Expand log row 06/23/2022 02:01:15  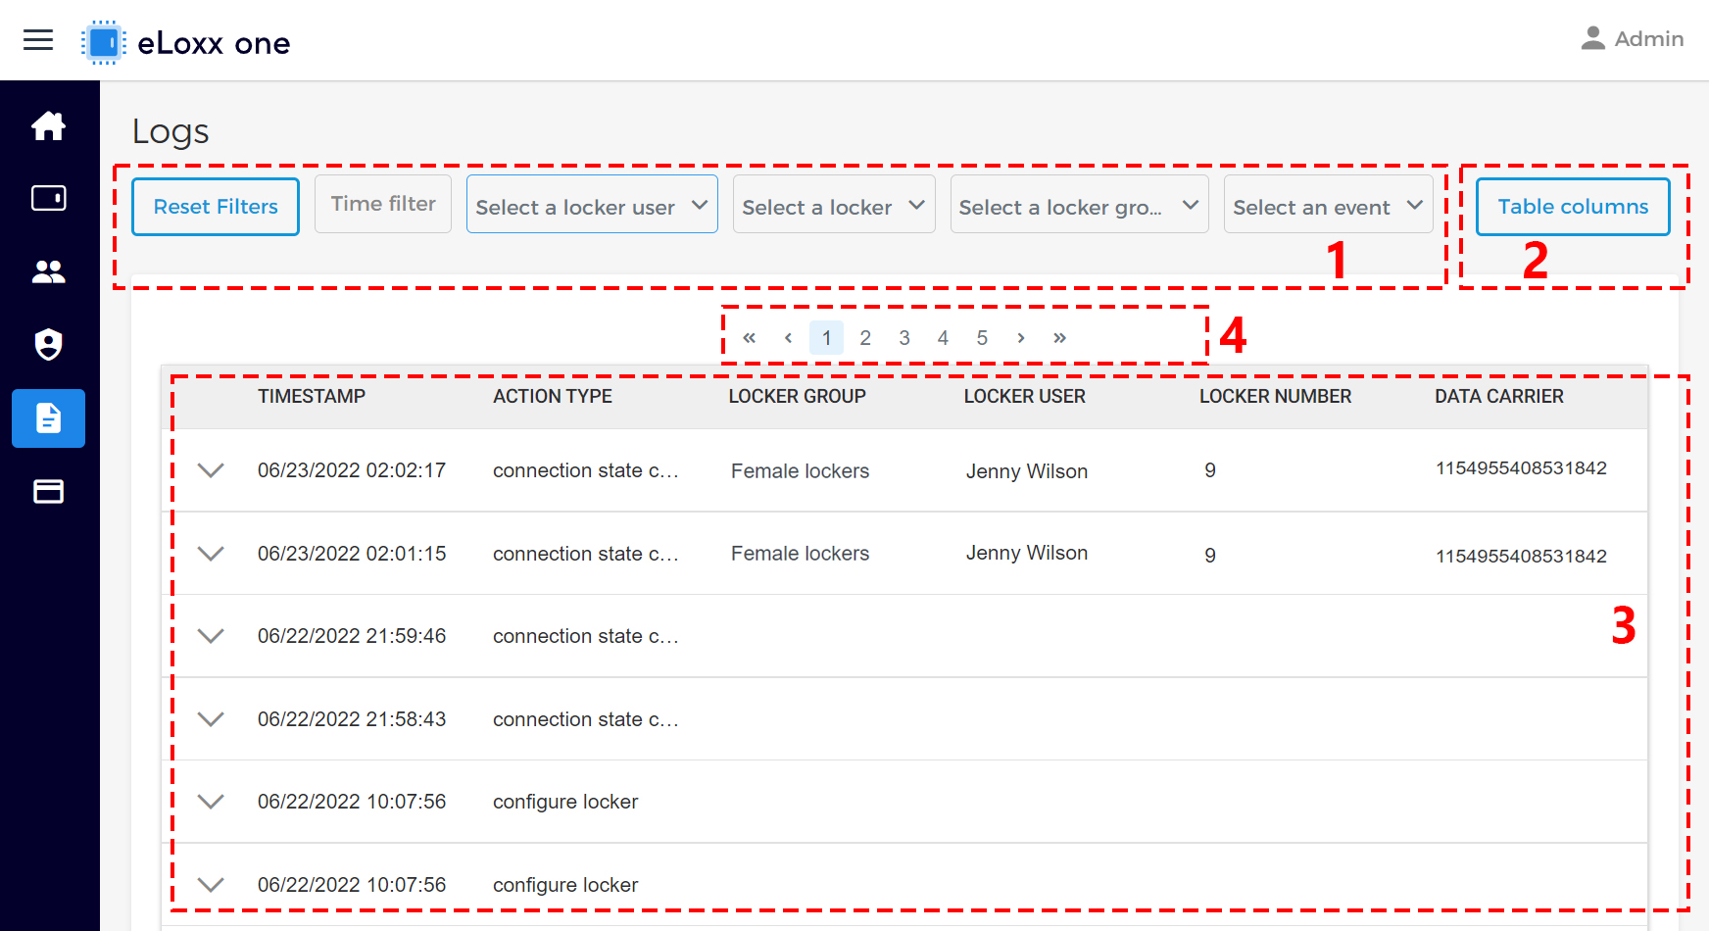[211, 554]
